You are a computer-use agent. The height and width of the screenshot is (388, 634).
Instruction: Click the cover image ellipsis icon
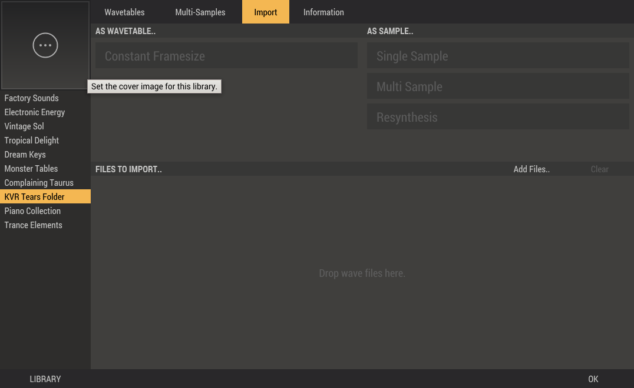[x=45, y=45]
